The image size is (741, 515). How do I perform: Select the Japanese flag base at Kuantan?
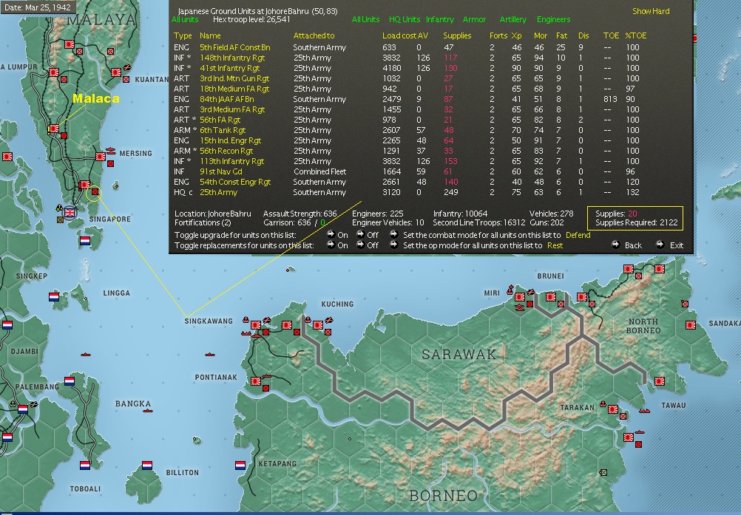click(x=116, y=72)
